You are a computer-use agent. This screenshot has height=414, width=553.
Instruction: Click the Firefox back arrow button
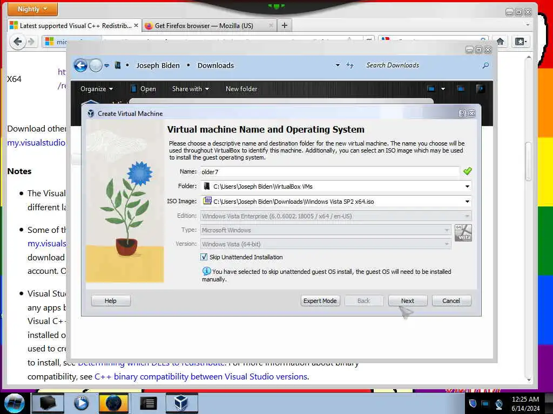[17, 42]
